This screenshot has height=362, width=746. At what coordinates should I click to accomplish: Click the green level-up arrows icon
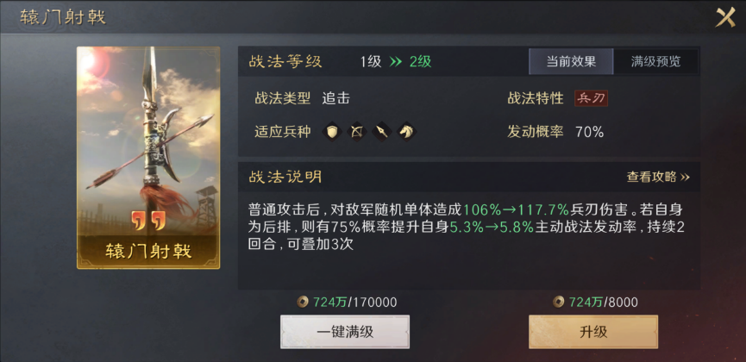(396, 62)
